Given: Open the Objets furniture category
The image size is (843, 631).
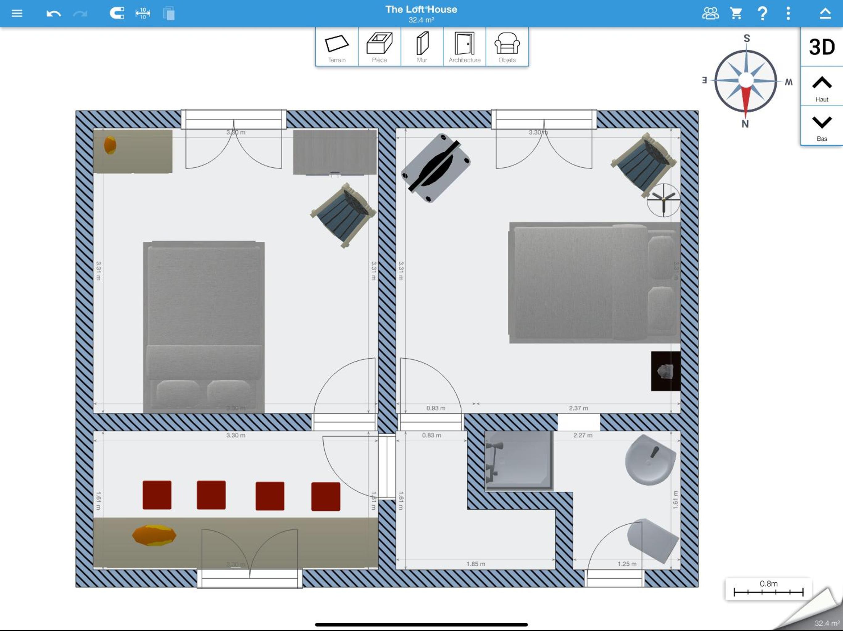Looking at the screenshot, I should coord(507,47).
